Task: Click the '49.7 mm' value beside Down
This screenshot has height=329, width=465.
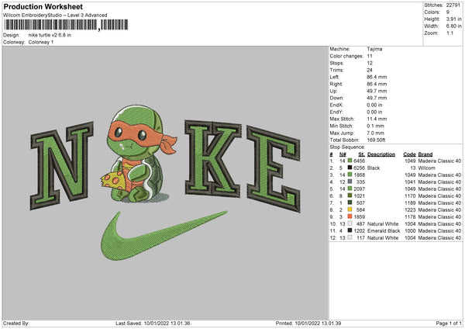Action: pyautogui.click(x=377, y=98)
